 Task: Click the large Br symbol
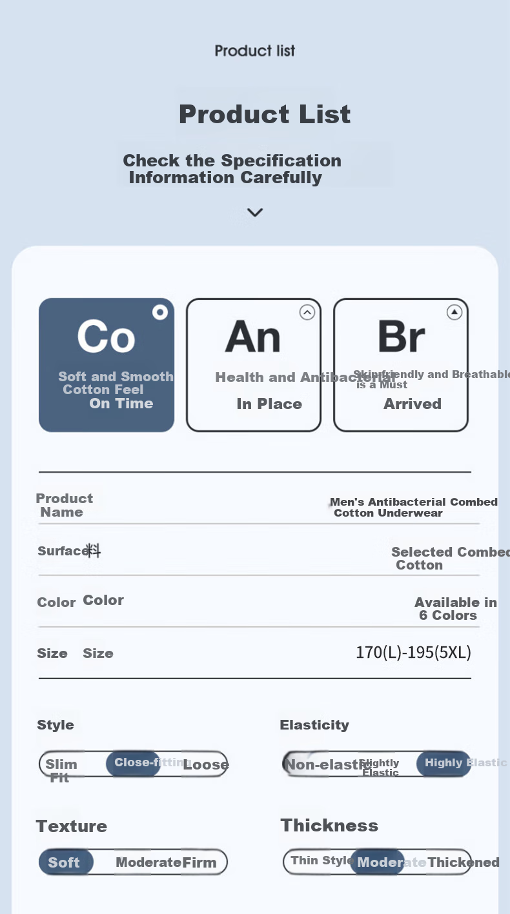tap(401, 336)
